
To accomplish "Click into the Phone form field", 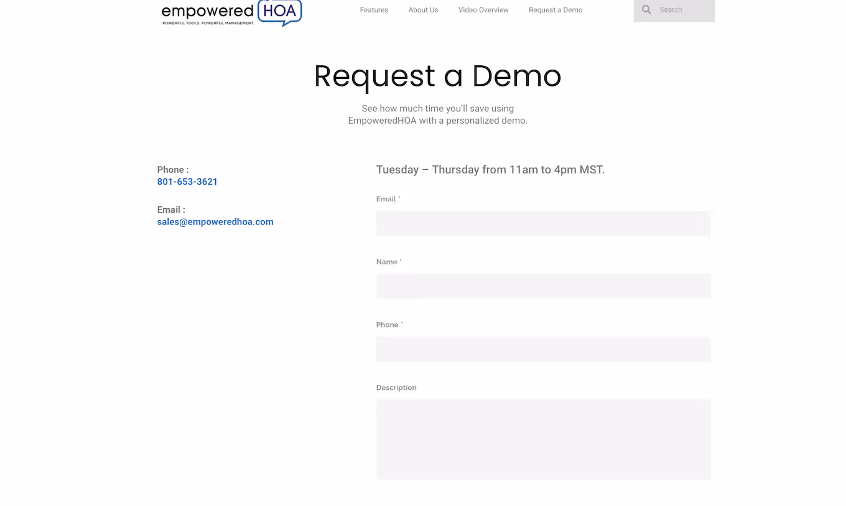I will [x=543, y=349].
